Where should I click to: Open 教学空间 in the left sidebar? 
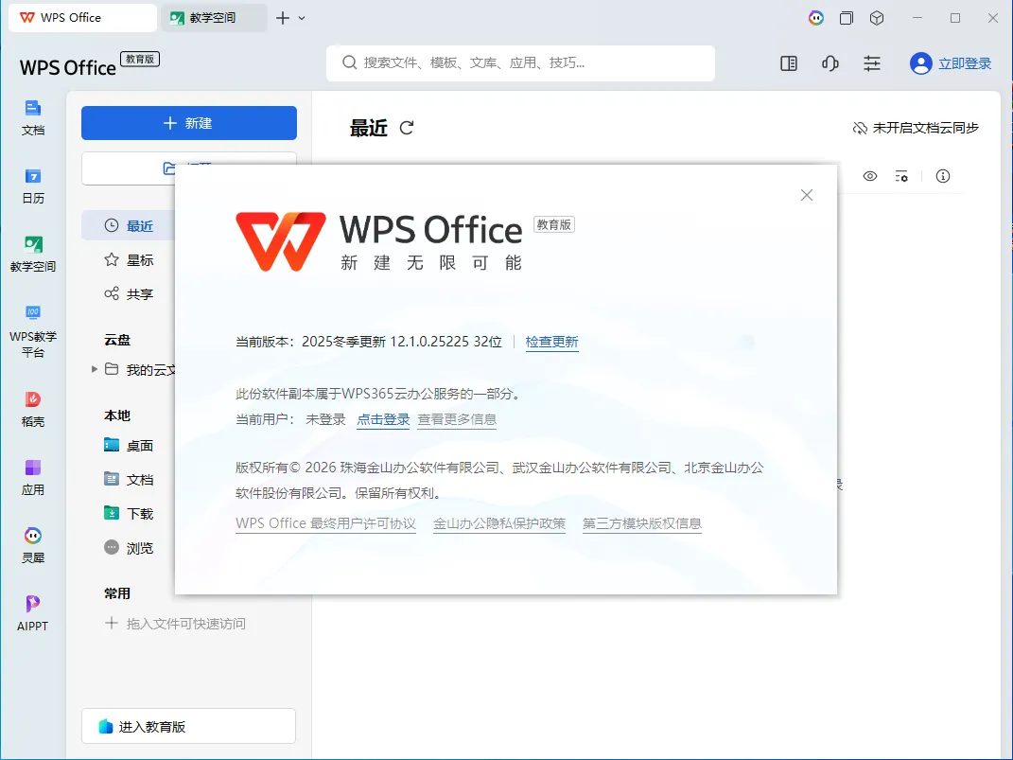coord(33,254)
